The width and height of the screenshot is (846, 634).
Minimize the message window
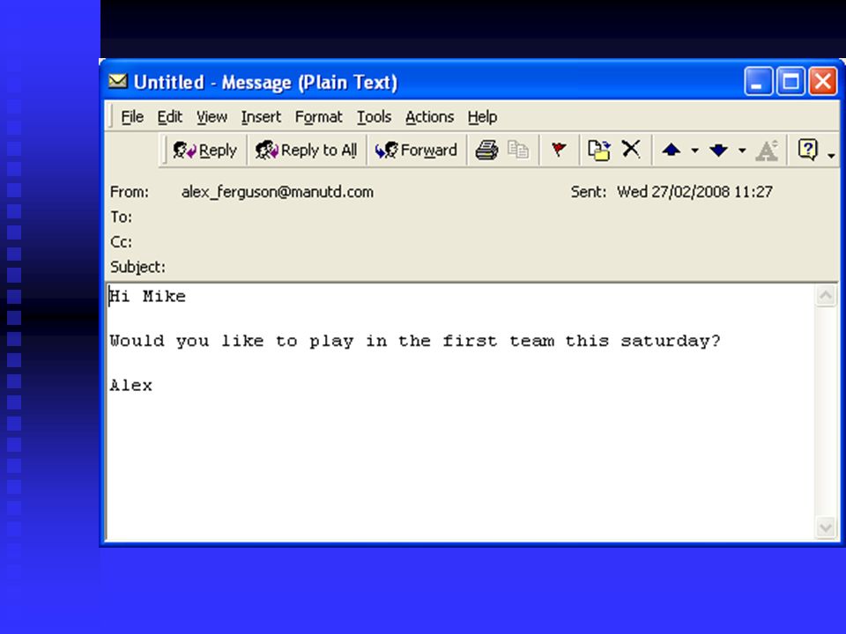click(x=758, y=82)
